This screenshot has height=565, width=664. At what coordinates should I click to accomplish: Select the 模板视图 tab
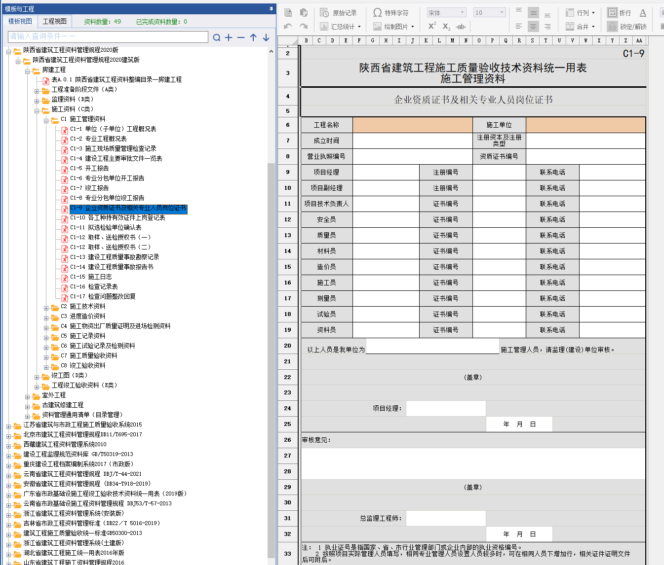coord(20,21)
